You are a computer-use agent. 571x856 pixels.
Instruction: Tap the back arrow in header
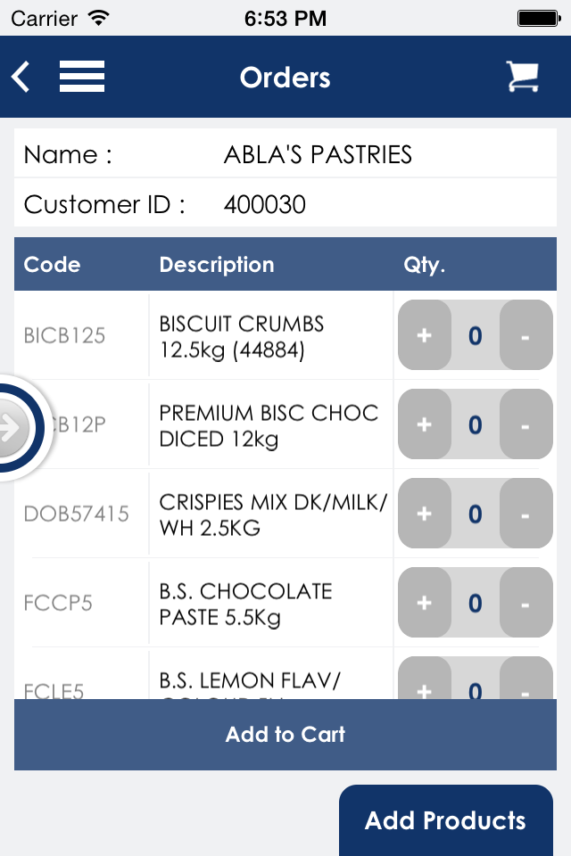(21, 77)
